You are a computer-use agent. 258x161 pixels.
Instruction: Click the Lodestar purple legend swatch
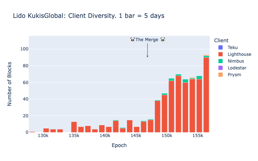click(220, 68)
